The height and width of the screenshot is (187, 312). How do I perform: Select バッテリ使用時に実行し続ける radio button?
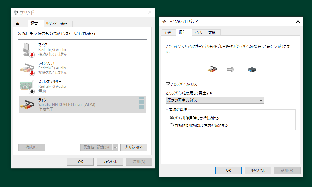click(171, 118)
